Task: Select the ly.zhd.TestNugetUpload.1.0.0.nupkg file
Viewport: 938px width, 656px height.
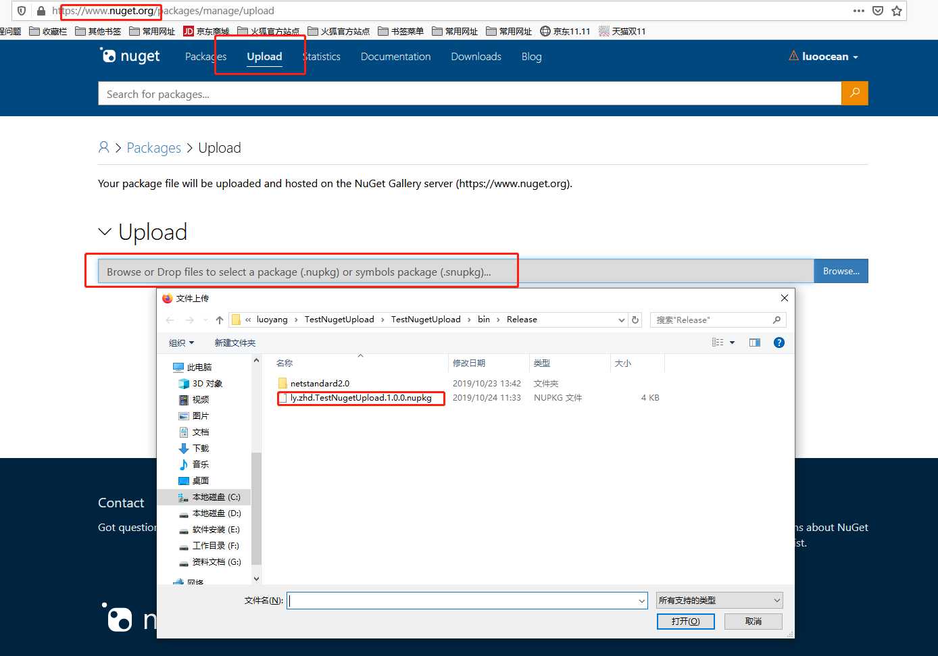Action: coord(361,398)
